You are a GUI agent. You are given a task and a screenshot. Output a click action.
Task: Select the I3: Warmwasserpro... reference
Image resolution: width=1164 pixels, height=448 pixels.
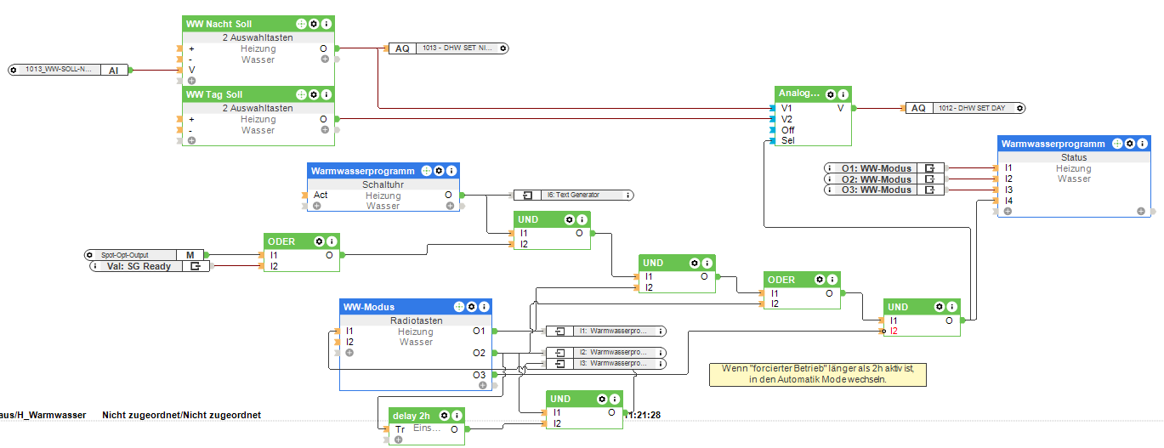click(x=605, y=363)
